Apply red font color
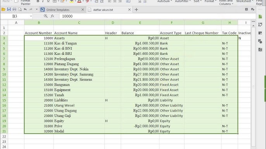This screenshot has height=149, width=266. point(79,2)
